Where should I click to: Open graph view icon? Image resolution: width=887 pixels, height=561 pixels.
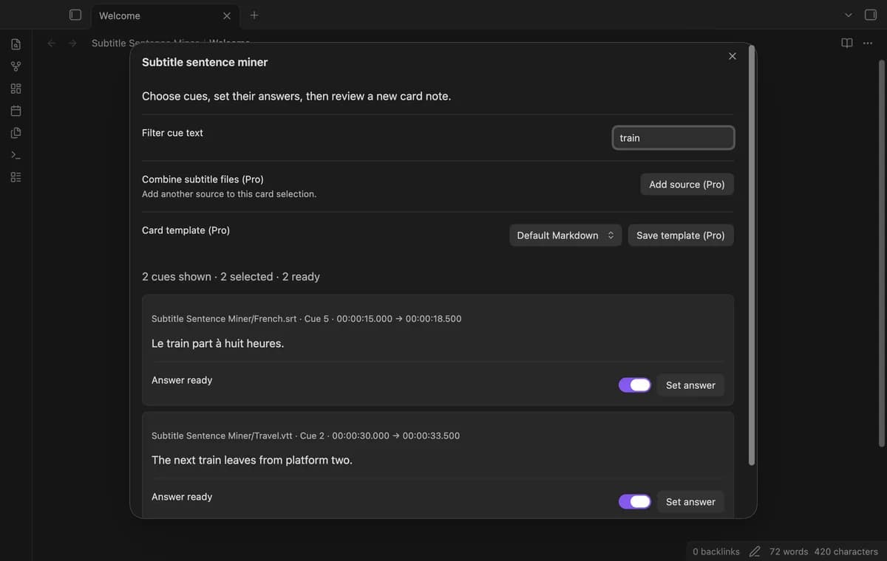pos(16,66)
